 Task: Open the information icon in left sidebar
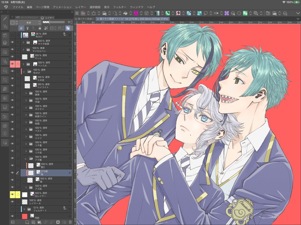pos(5,133)
